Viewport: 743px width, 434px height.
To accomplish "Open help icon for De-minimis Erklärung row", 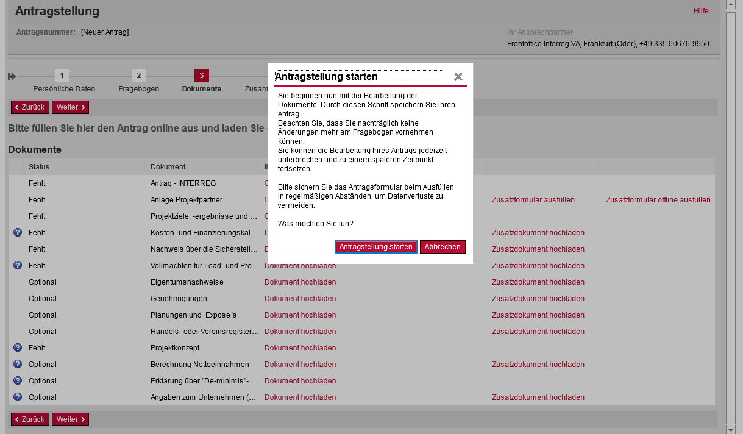I will pos(18,380).
